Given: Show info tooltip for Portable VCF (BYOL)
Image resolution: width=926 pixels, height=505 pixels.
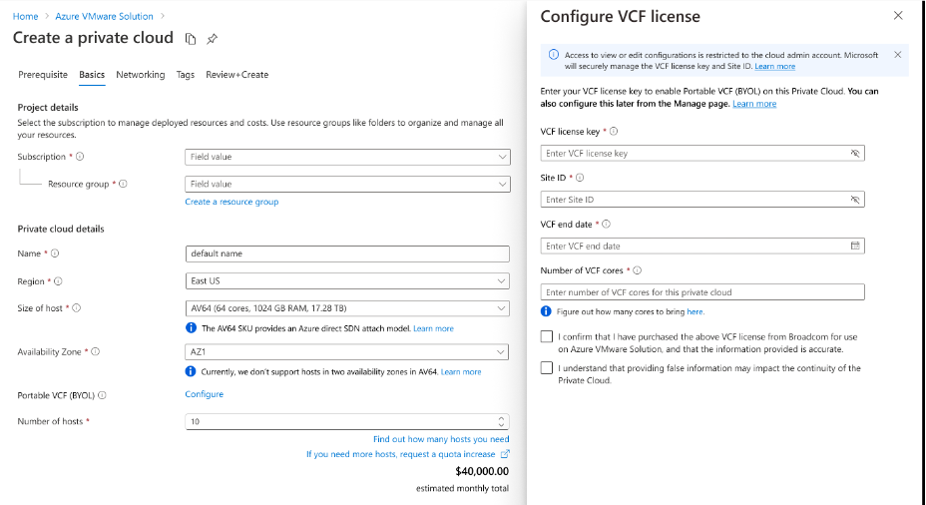Looking at the screenshot, I should [x=102, y=395].
